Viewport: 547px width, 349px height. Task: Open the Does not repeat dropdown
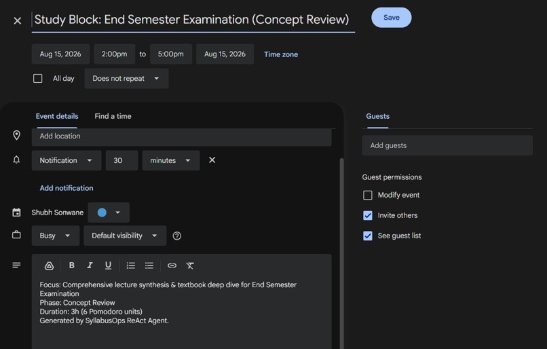126,79
